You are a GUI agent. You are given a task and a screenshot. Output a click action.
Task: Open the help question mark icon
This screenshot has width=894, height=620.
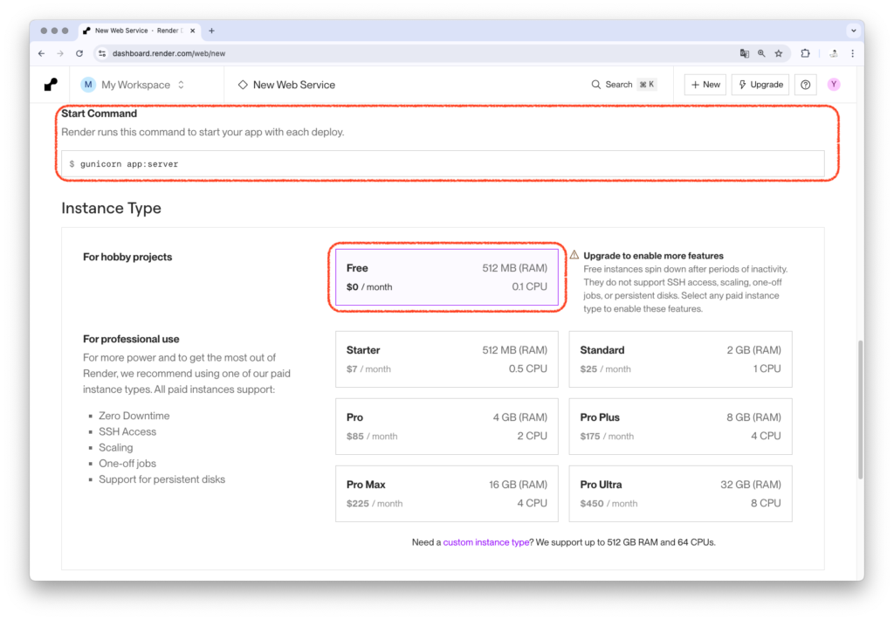click(x=805, y=85)
